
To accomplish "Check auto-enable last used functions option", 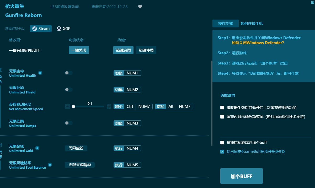I will (222, 108).
